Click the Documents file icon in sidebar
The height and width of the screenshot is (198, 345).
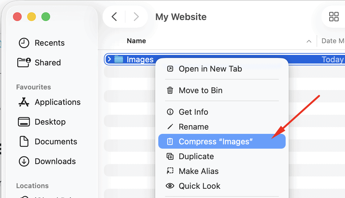point(24,142)
